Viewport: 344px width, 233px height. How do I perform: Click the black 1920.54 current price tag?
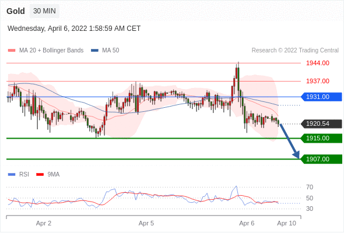pyautogui.click(x=321, y=124)
